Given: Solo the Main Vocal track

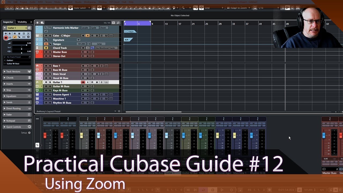Looking at the screenshot, I should pos(50,74).
